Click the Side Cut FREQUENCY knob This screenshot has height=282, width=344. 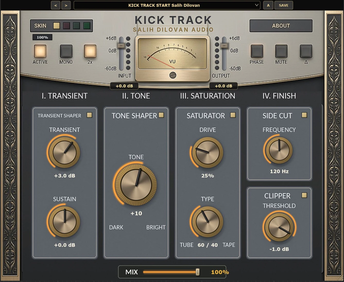click(x=279, y=150)
